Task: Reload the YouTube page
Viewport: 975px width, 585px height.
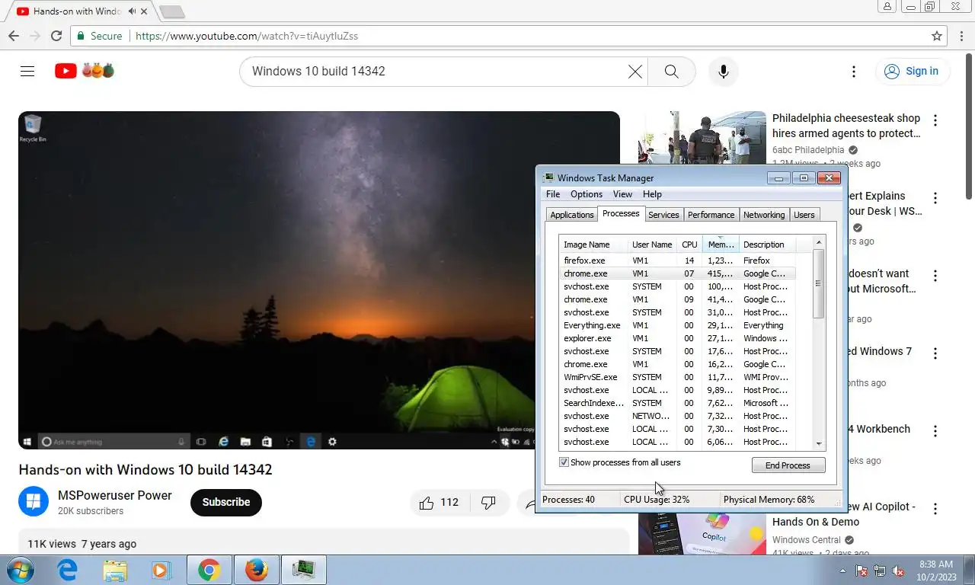Action: 56,36
